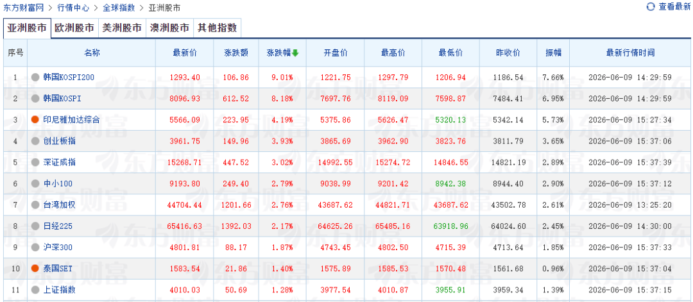Sort by the 振幅 column header
The image size is (693, 302).
point(553,53)
